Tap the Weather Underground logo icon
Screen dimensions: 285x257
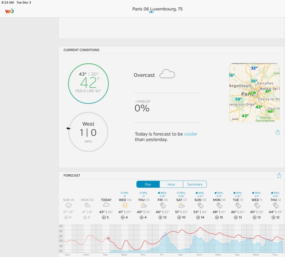click(9, 11)
